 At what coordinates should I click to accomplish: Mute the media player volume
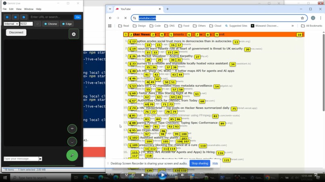pos(182,175)
